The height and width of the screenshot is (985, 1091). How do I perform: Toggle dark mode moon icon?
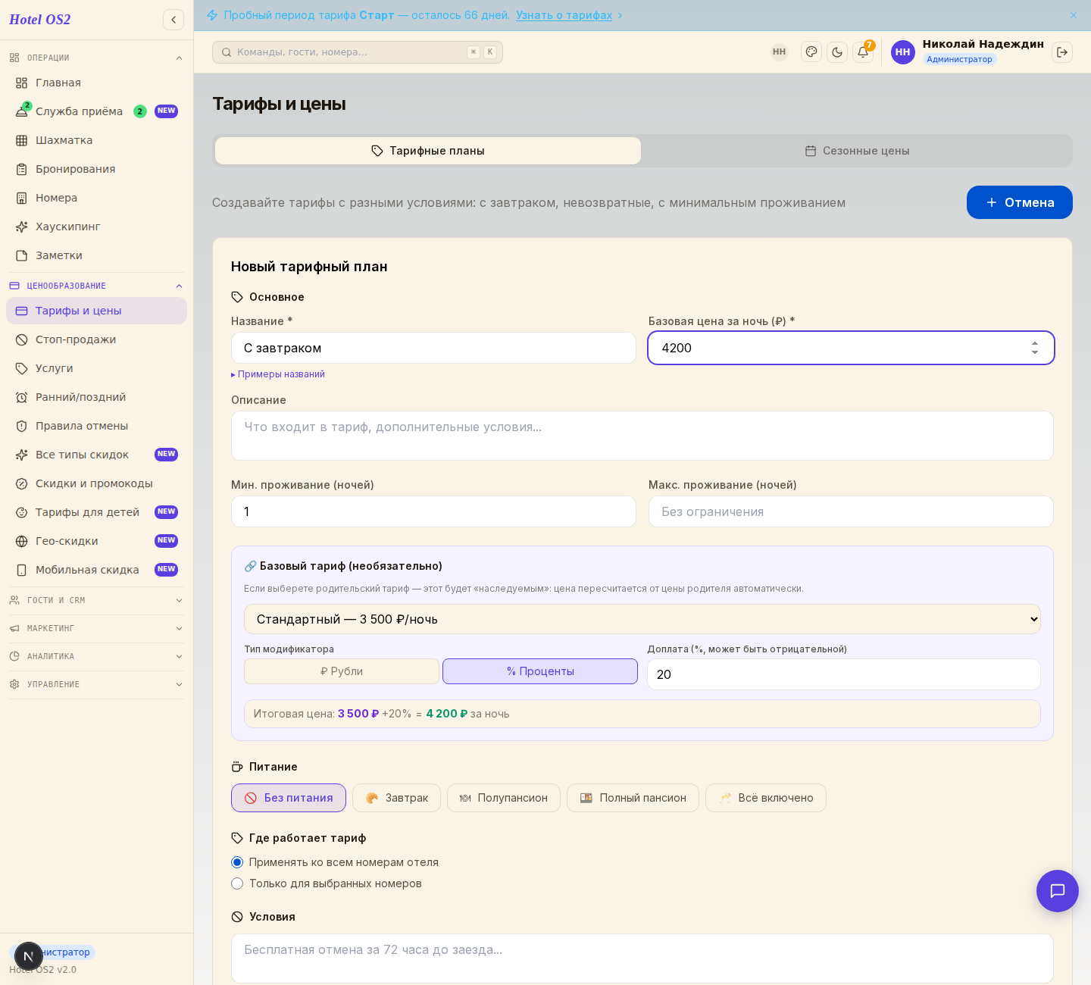[x=837, y=52]
